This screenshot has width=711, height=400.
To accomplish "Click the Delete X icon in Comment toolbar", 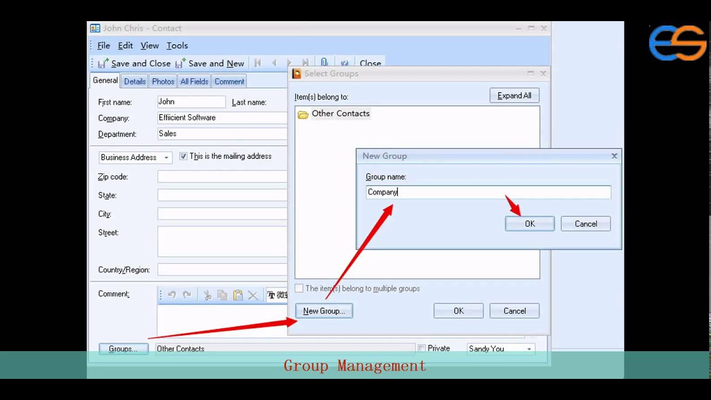I will [253, 295].
